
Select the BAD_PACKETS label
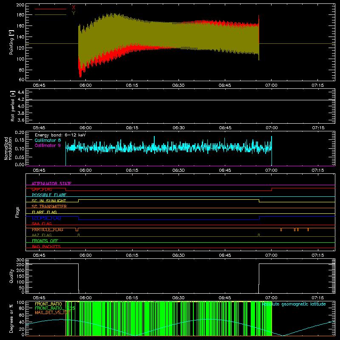[46, 246]
